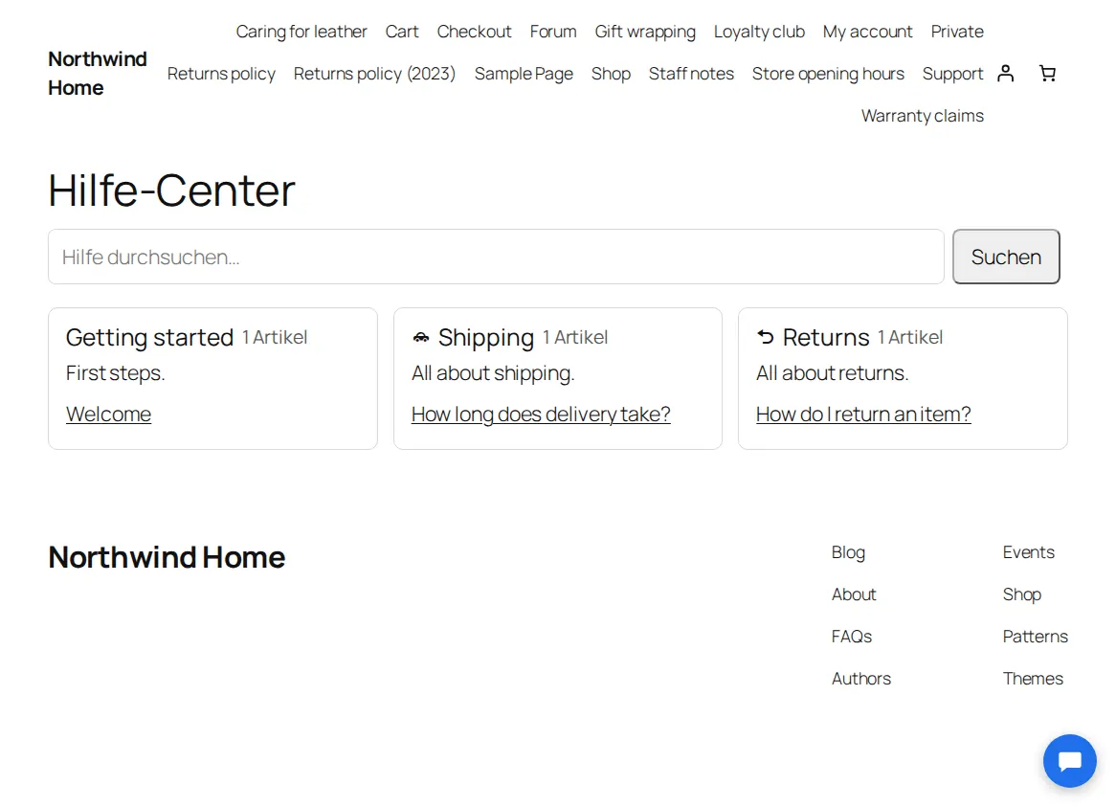Click the Northwind Home site title

point(98,74)
